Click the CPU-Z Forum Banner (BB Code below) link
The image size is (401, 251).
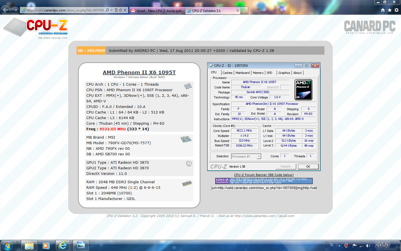[264, 175]
